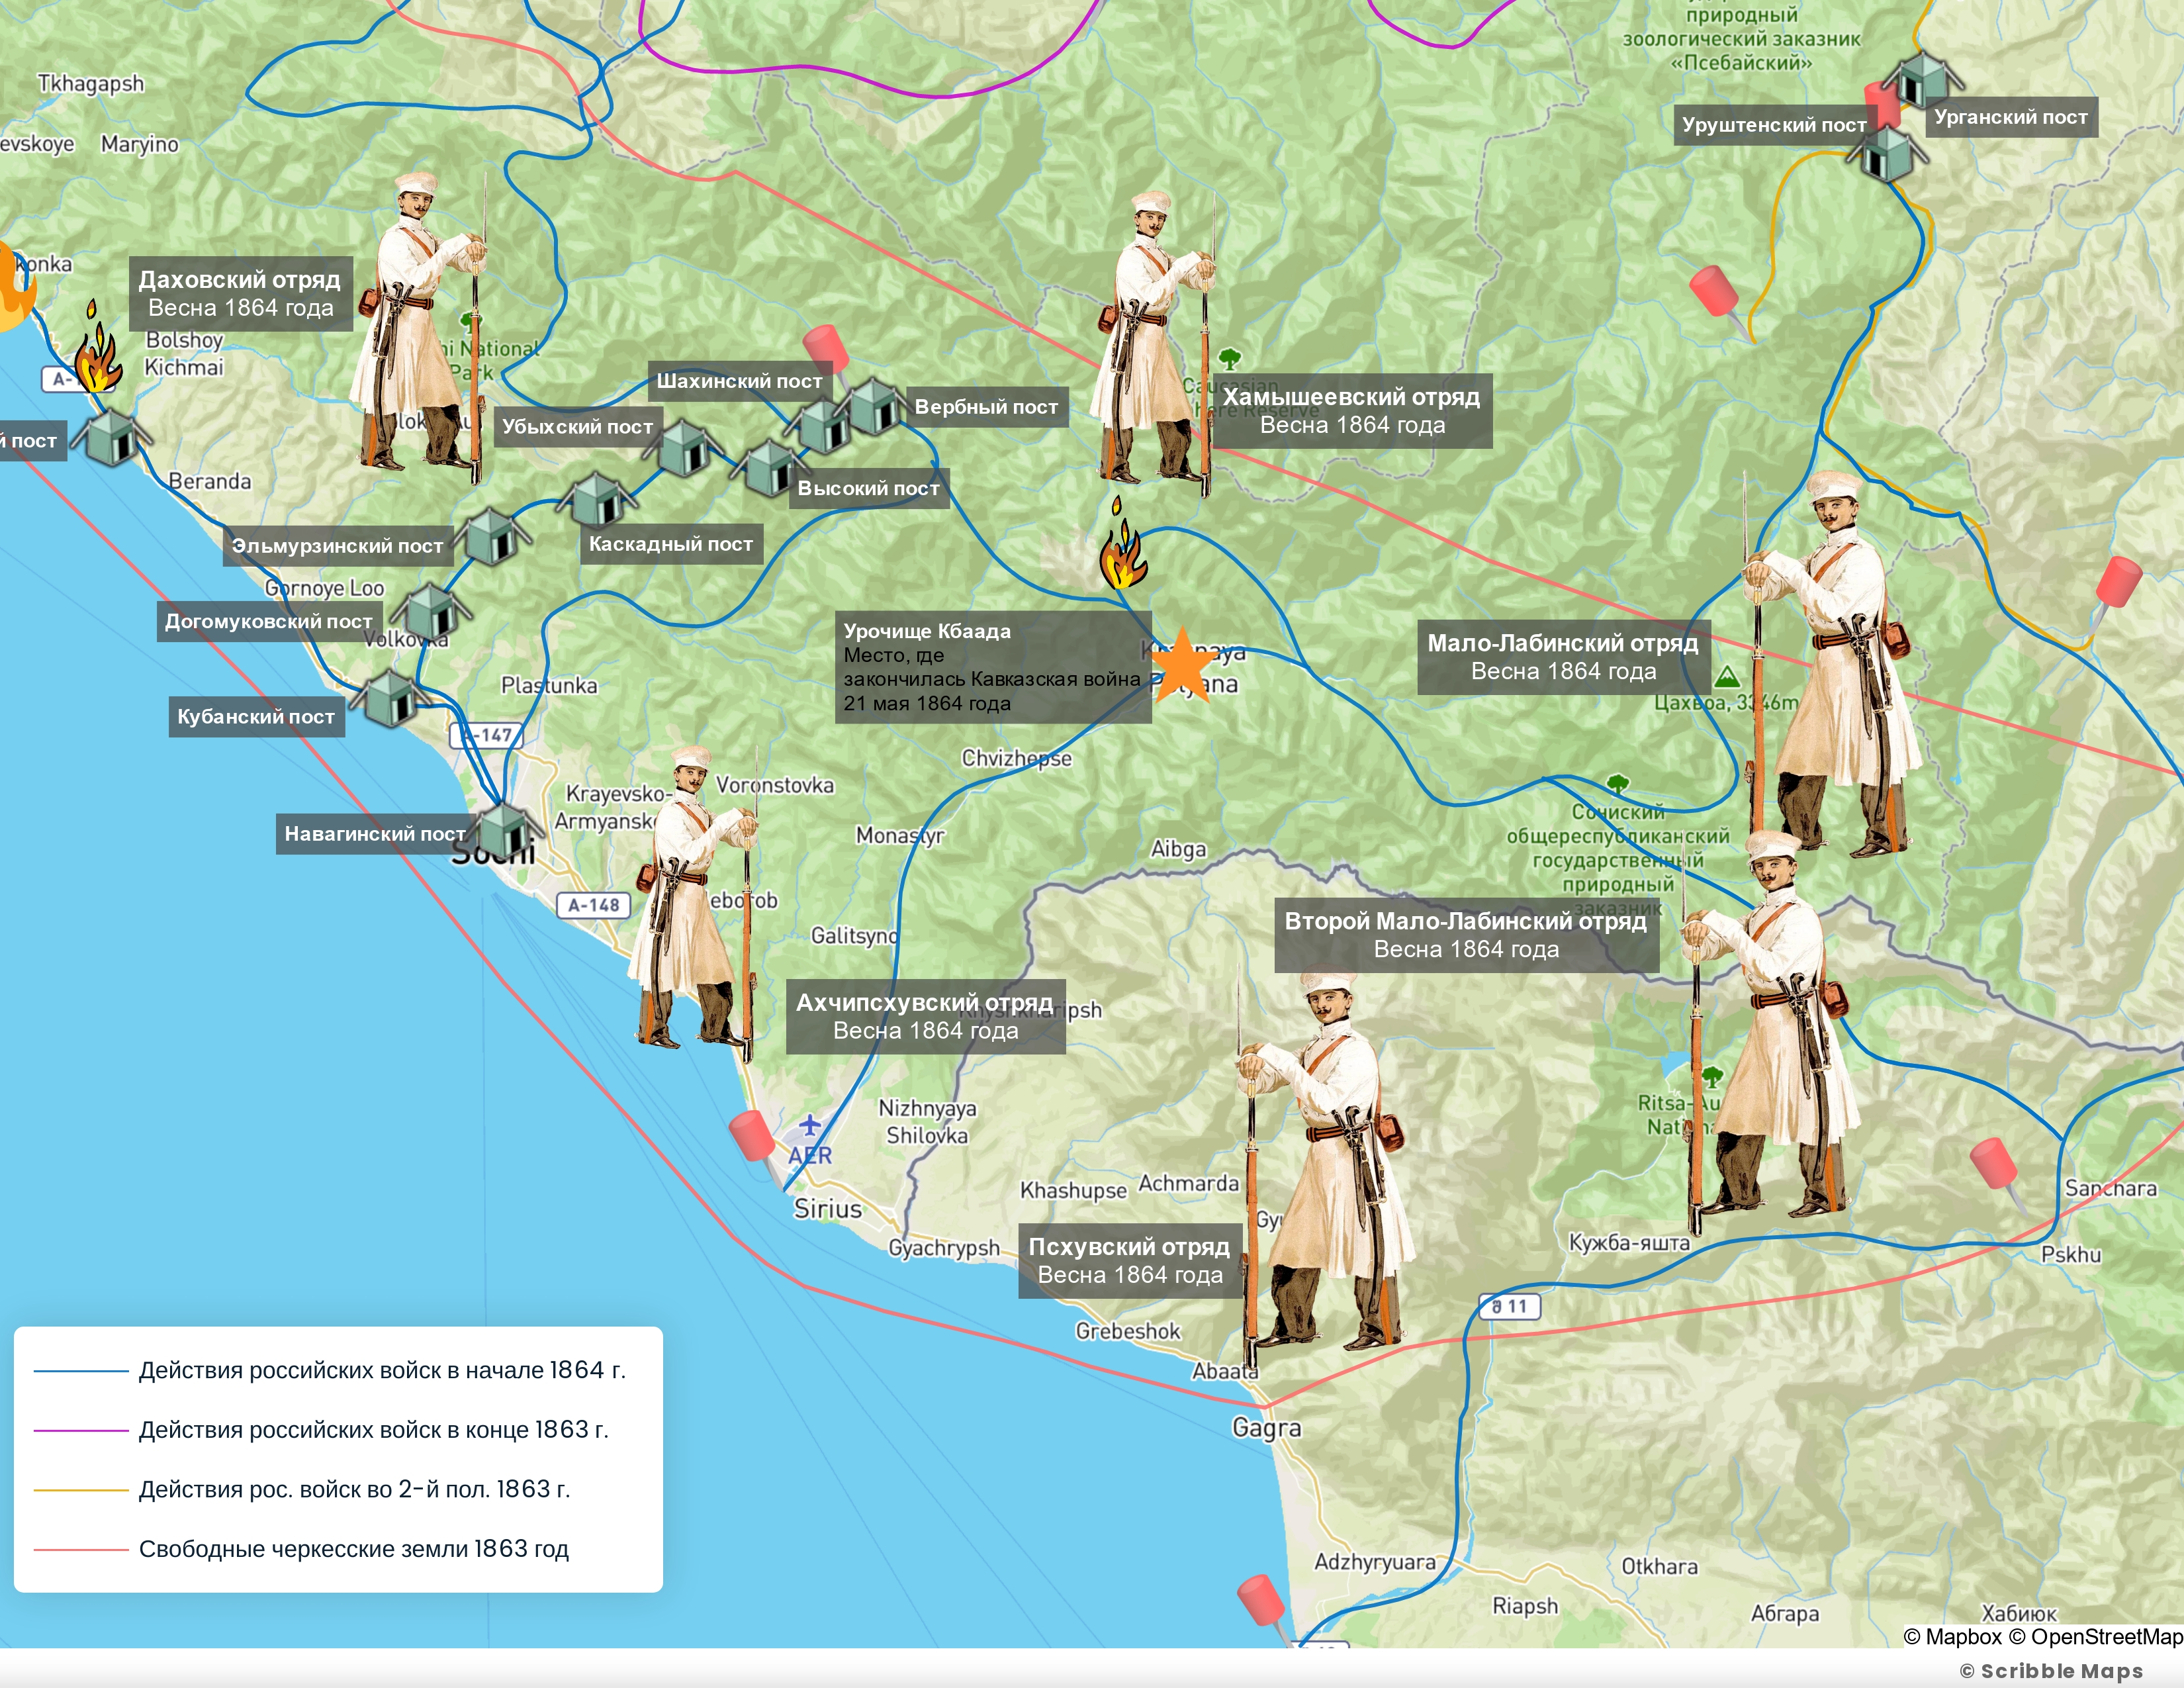Open the Даховский отряд label
The height and width of the screenshot is (1688, 2184).
[240, 293]
